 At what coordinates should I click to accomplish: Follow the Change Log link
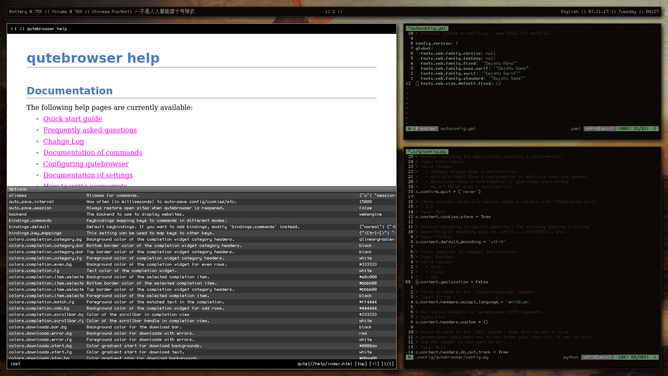63,141
